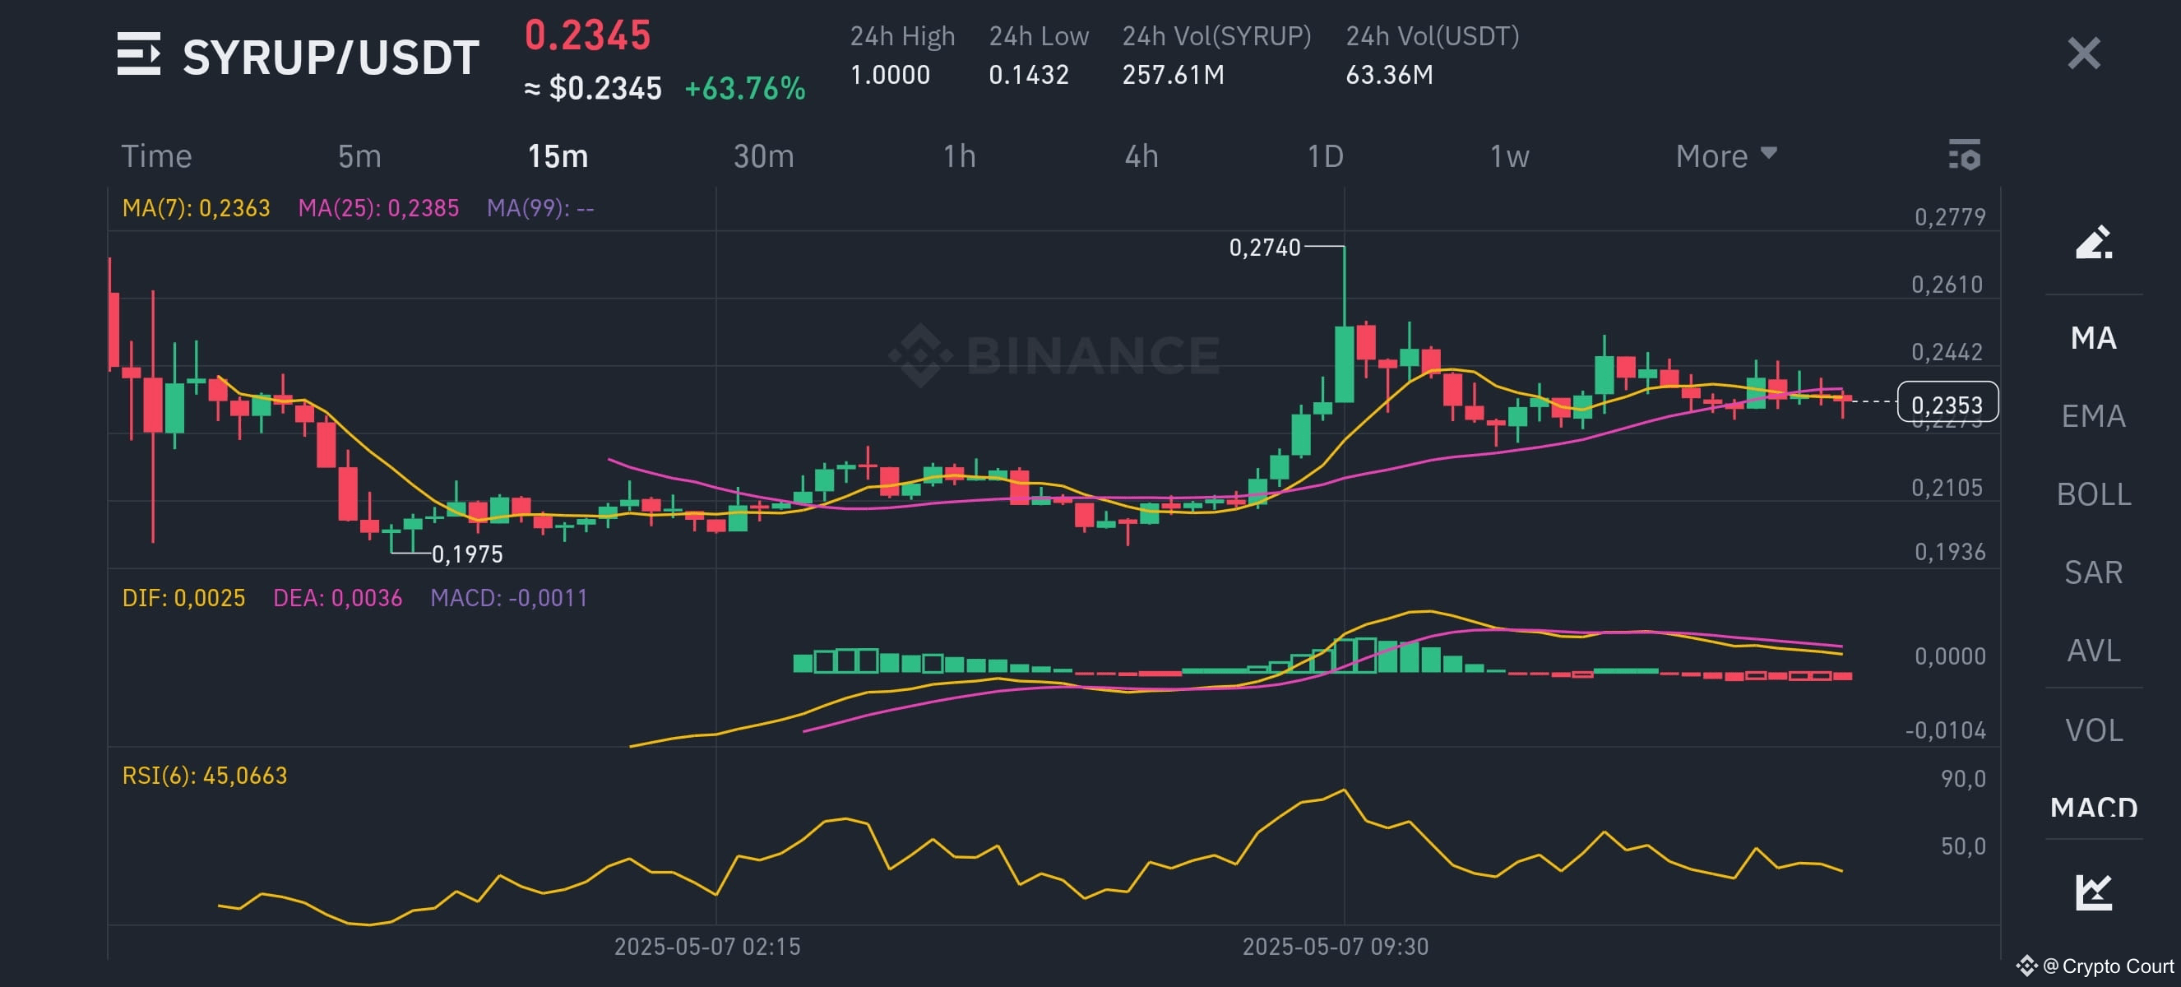The width and height of the screenshot is (2181, 987).
Task: Click the MA(7): 0,2363 legend
Action: coord(196,208)
